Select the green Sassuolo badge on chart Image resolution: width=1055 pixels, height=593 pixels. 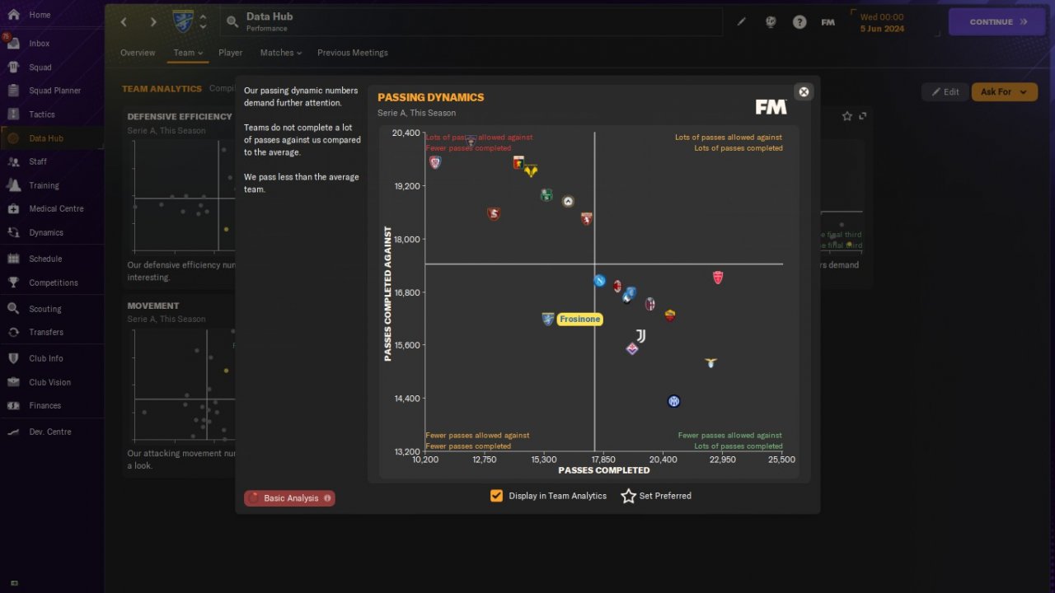[x=546, y=195]
